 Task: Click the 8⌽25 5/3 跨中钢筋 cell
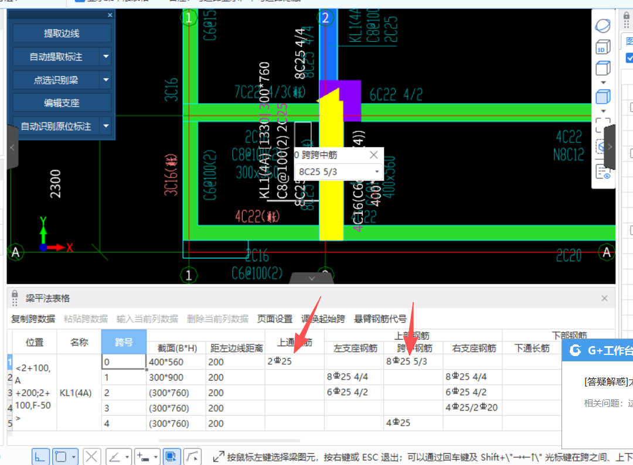click(x=413, y=362)
